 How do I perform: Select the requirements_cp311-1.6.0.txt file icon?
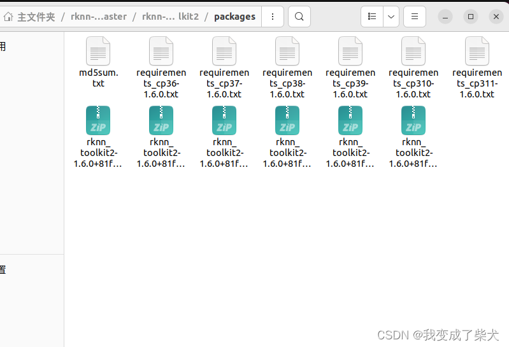click(x=477, y=51)
